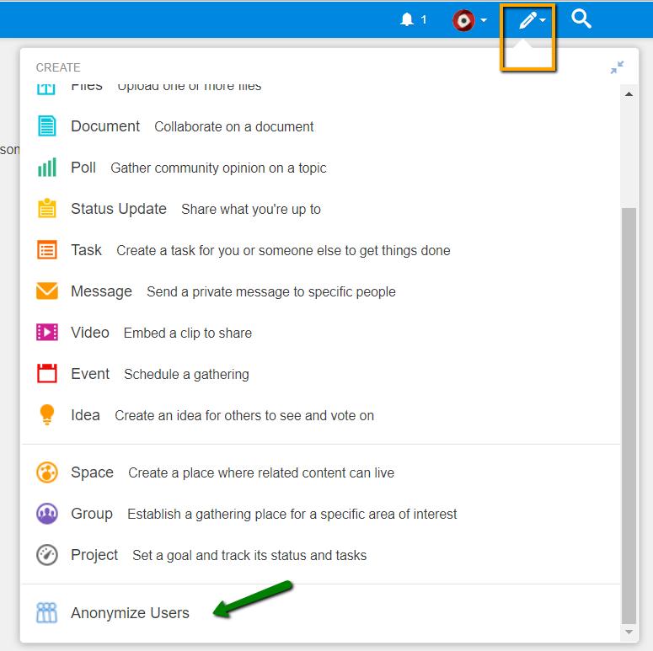The height and width of the screenshot is (651, 653).
Task: Click 'Create a place where related content' text
Action: [261, 472]
